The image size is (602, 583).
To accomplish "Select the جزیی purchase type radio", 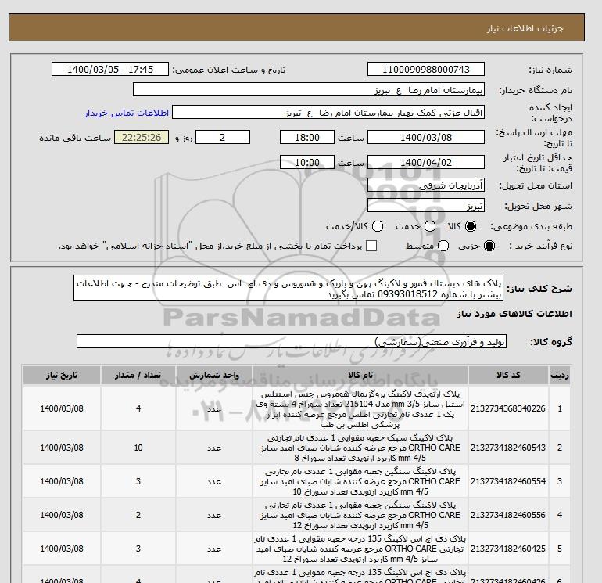I will tap(489, 246).
